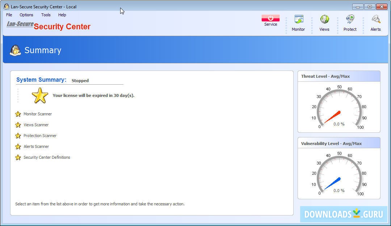Click the star icon beside Monitor Scanner

[x=18, y=114]
